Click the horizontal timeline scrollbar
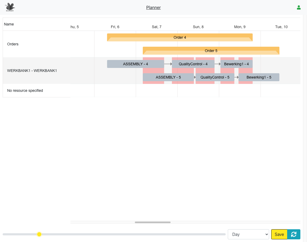This screenshot has width=307, height=242. pyautogui.click(x=153, y=222)
